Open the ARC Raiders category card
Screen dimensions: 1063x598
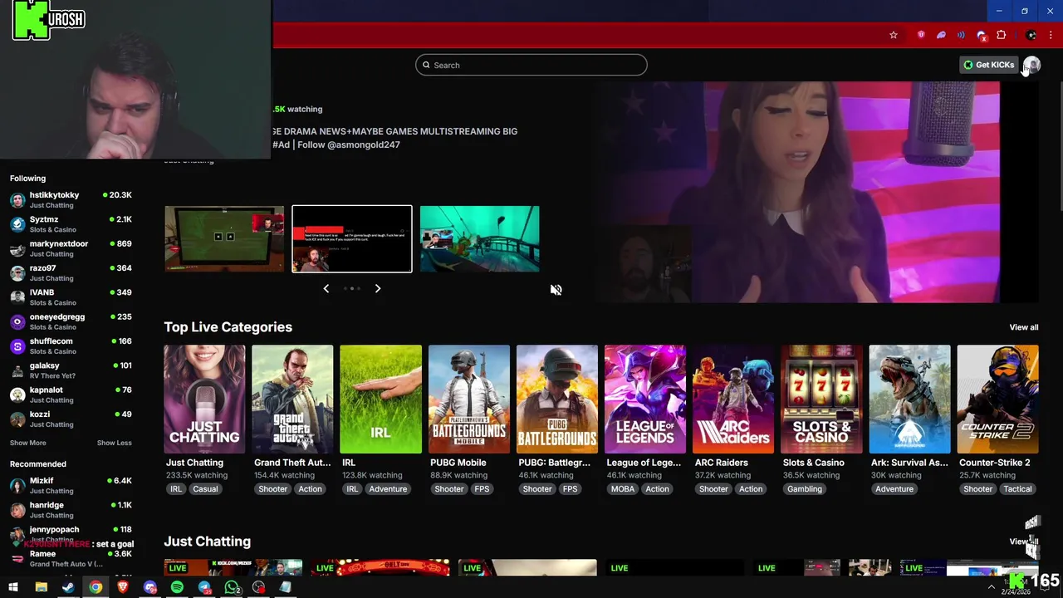click(x=733, y=399)
